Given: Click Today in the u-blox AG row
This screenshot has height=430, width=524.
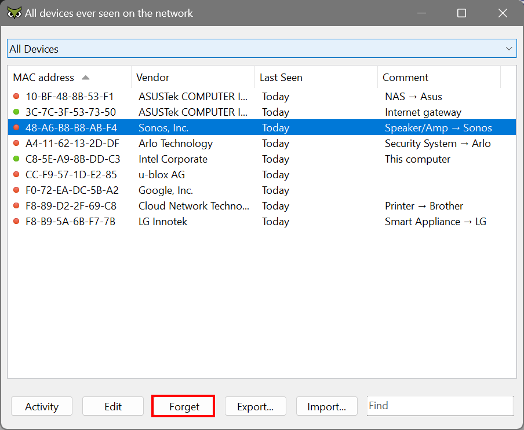Looking at the screenshot, I should (275, 174).
